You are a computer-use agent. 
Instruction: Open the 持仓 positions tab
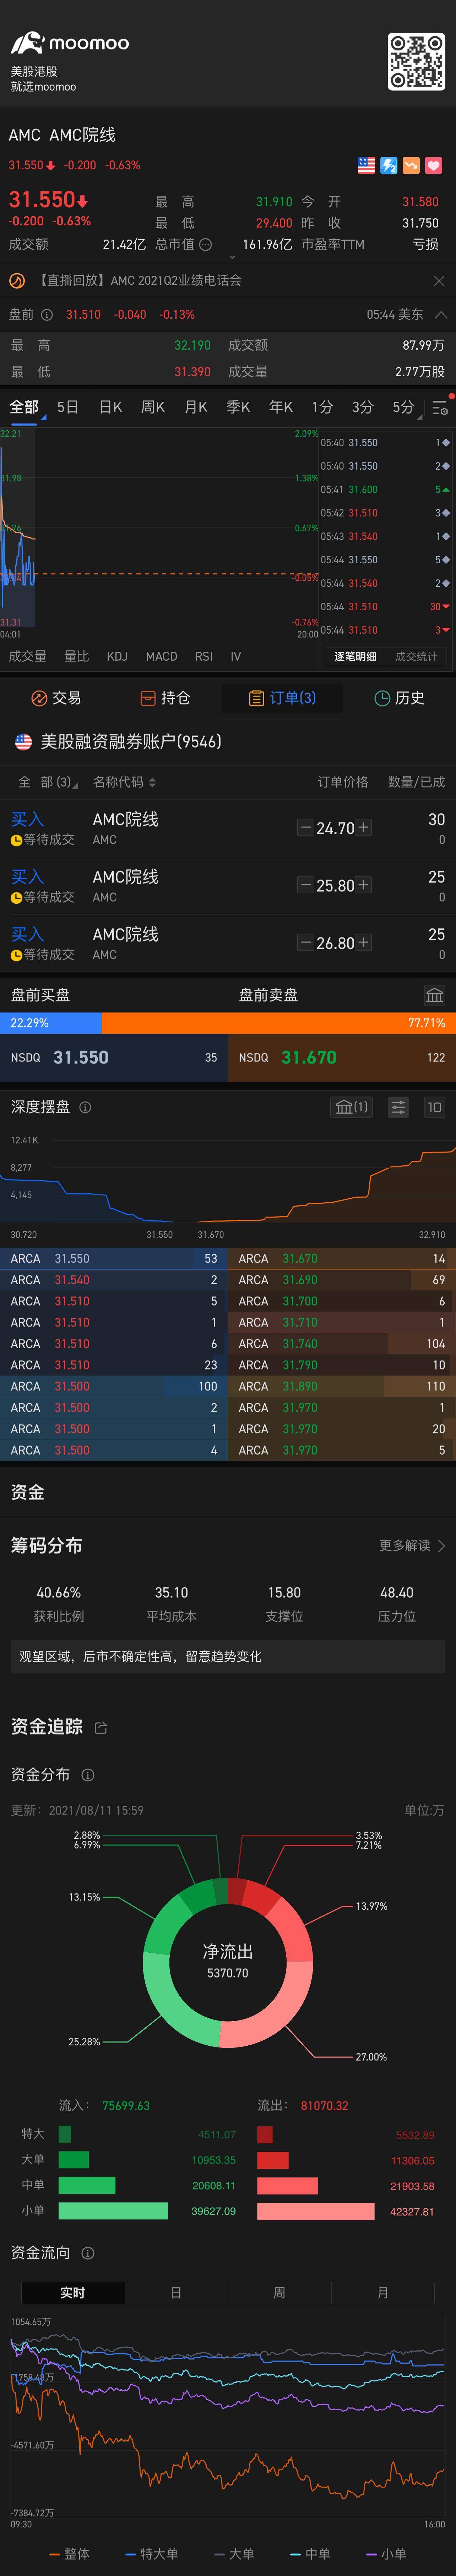[x=165, y=698]
